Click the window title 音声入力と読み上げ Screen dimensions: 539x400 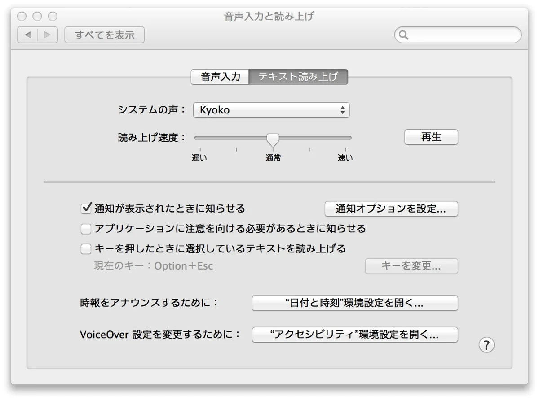269,17
